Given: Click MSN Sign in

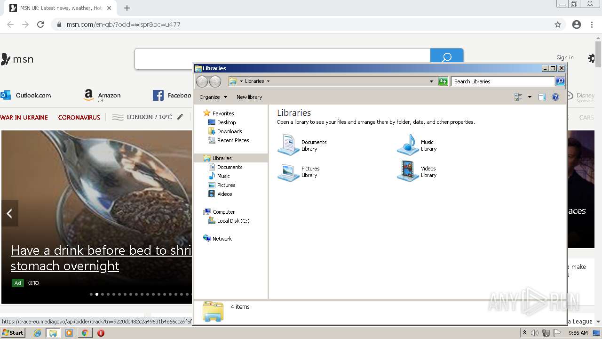Looking at the screenshot, I should tap(565, 57).
